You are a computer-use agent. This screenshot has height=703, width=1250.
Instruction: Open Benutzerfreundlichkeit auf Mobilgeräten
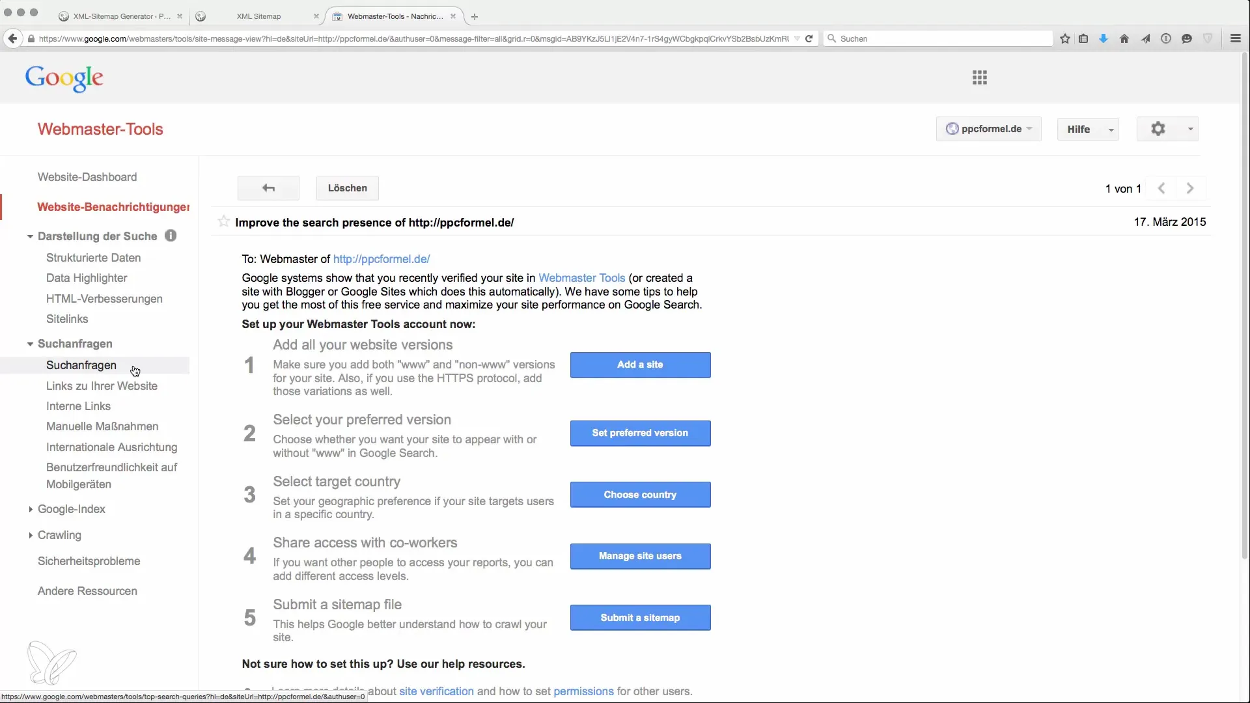tap(111, 476)
